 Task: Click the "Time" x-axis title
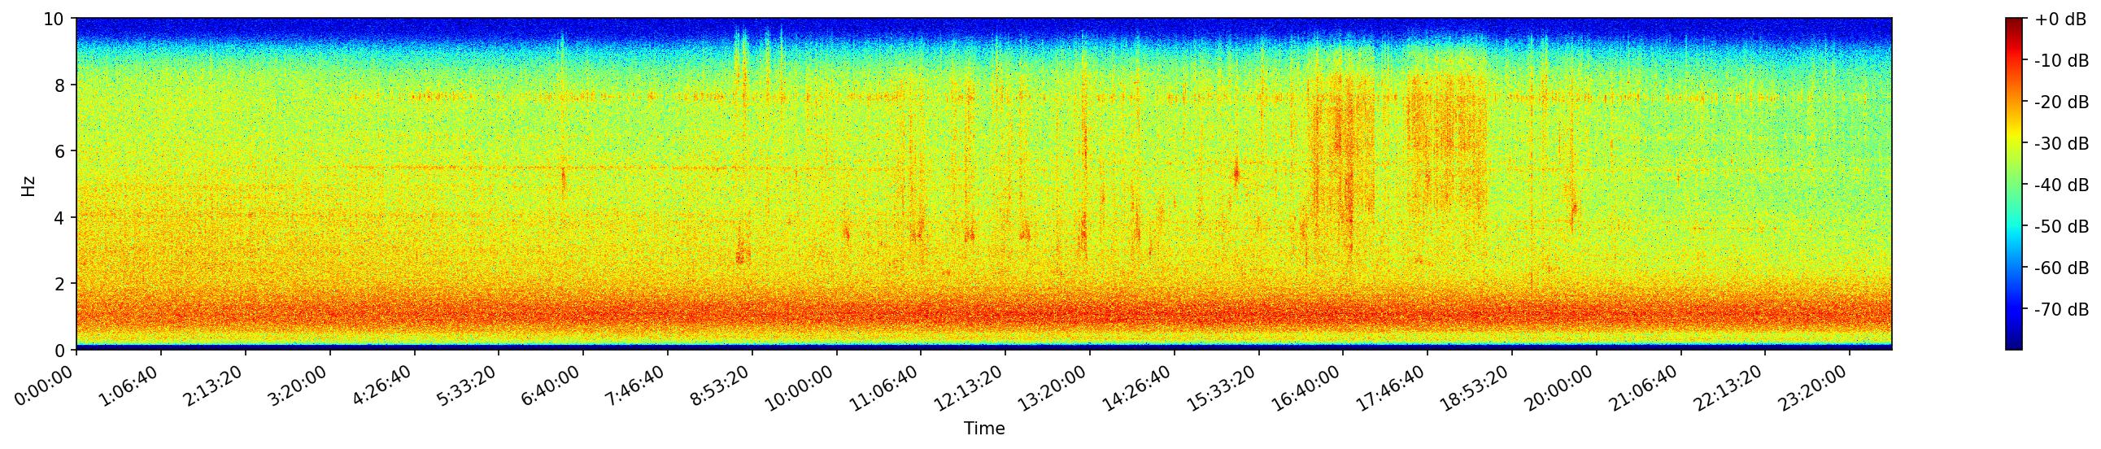point(983,429)
